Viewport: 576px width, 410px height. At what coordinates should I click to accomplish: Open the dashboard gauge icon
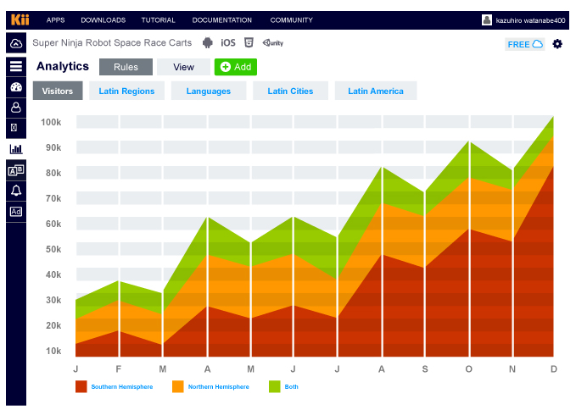tap(15, 86)
